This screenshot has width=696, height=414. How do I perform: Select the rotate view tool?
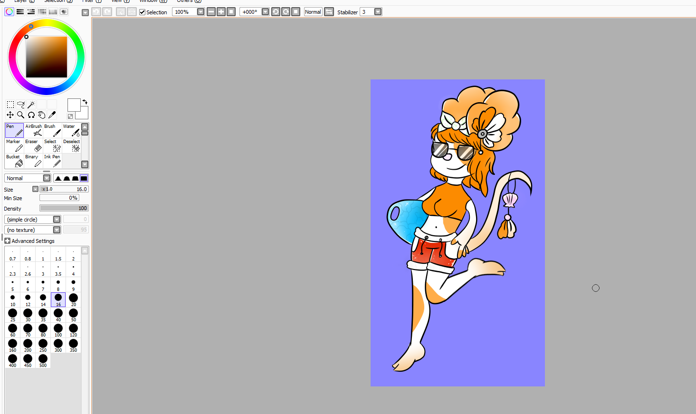click(x=31, y=115)
